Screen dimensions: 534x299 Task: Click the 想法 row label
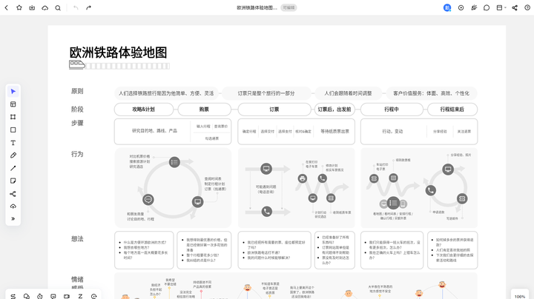click(77, 239)
